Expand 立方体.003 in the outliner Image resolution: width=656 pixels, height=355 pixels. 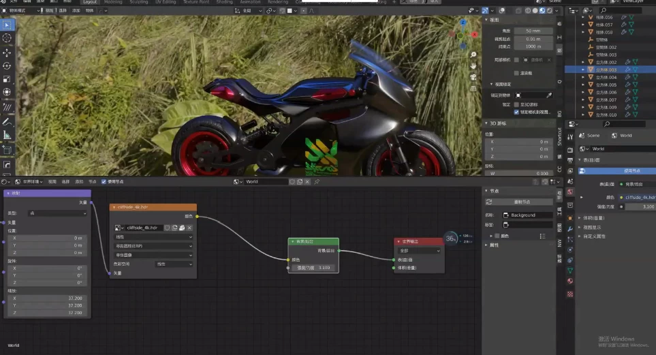[582, 70]
